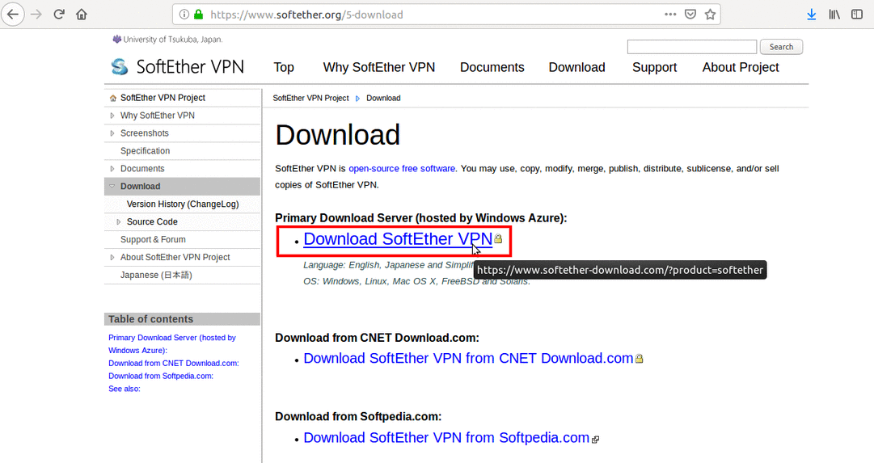Screen dimensions: 874x463
Task: Expand the Why SoftEther VPN sidebar item
Action: (x=112, y=116)
